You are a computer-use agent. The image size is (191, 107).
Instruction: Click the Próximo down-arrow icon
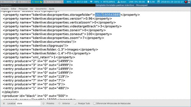coord(44,103)
